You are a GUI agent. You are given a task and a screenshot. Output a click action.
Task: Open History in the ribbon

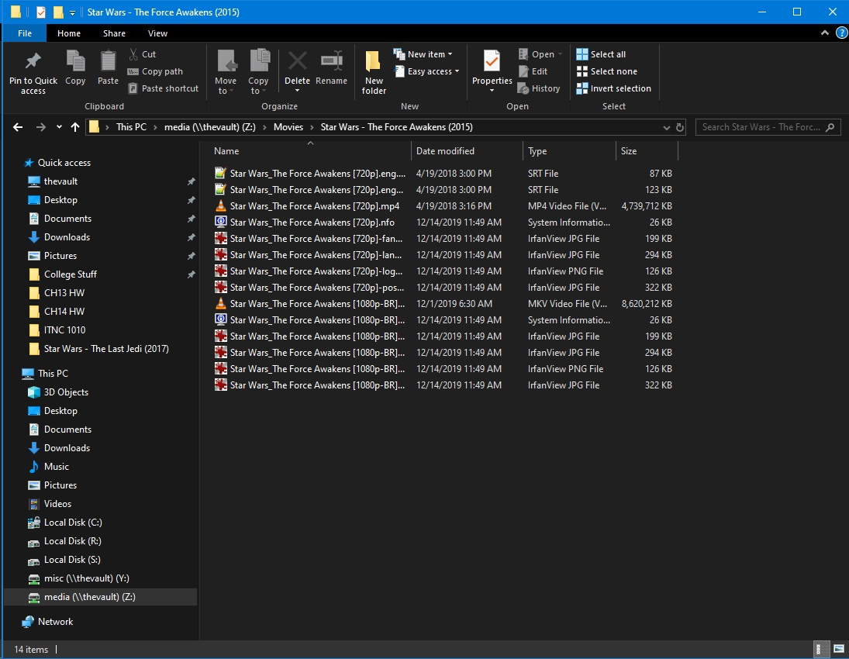click(539, 88)
